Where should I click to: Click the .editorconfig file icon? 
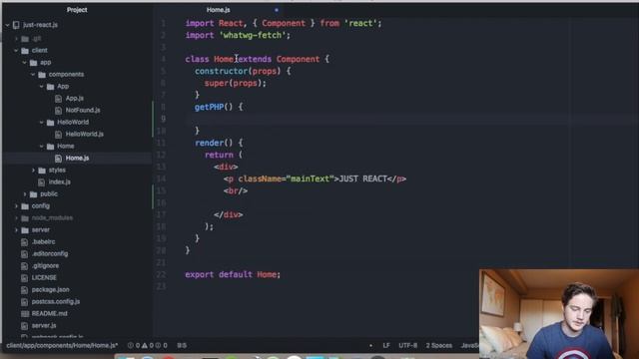[24, 254]
